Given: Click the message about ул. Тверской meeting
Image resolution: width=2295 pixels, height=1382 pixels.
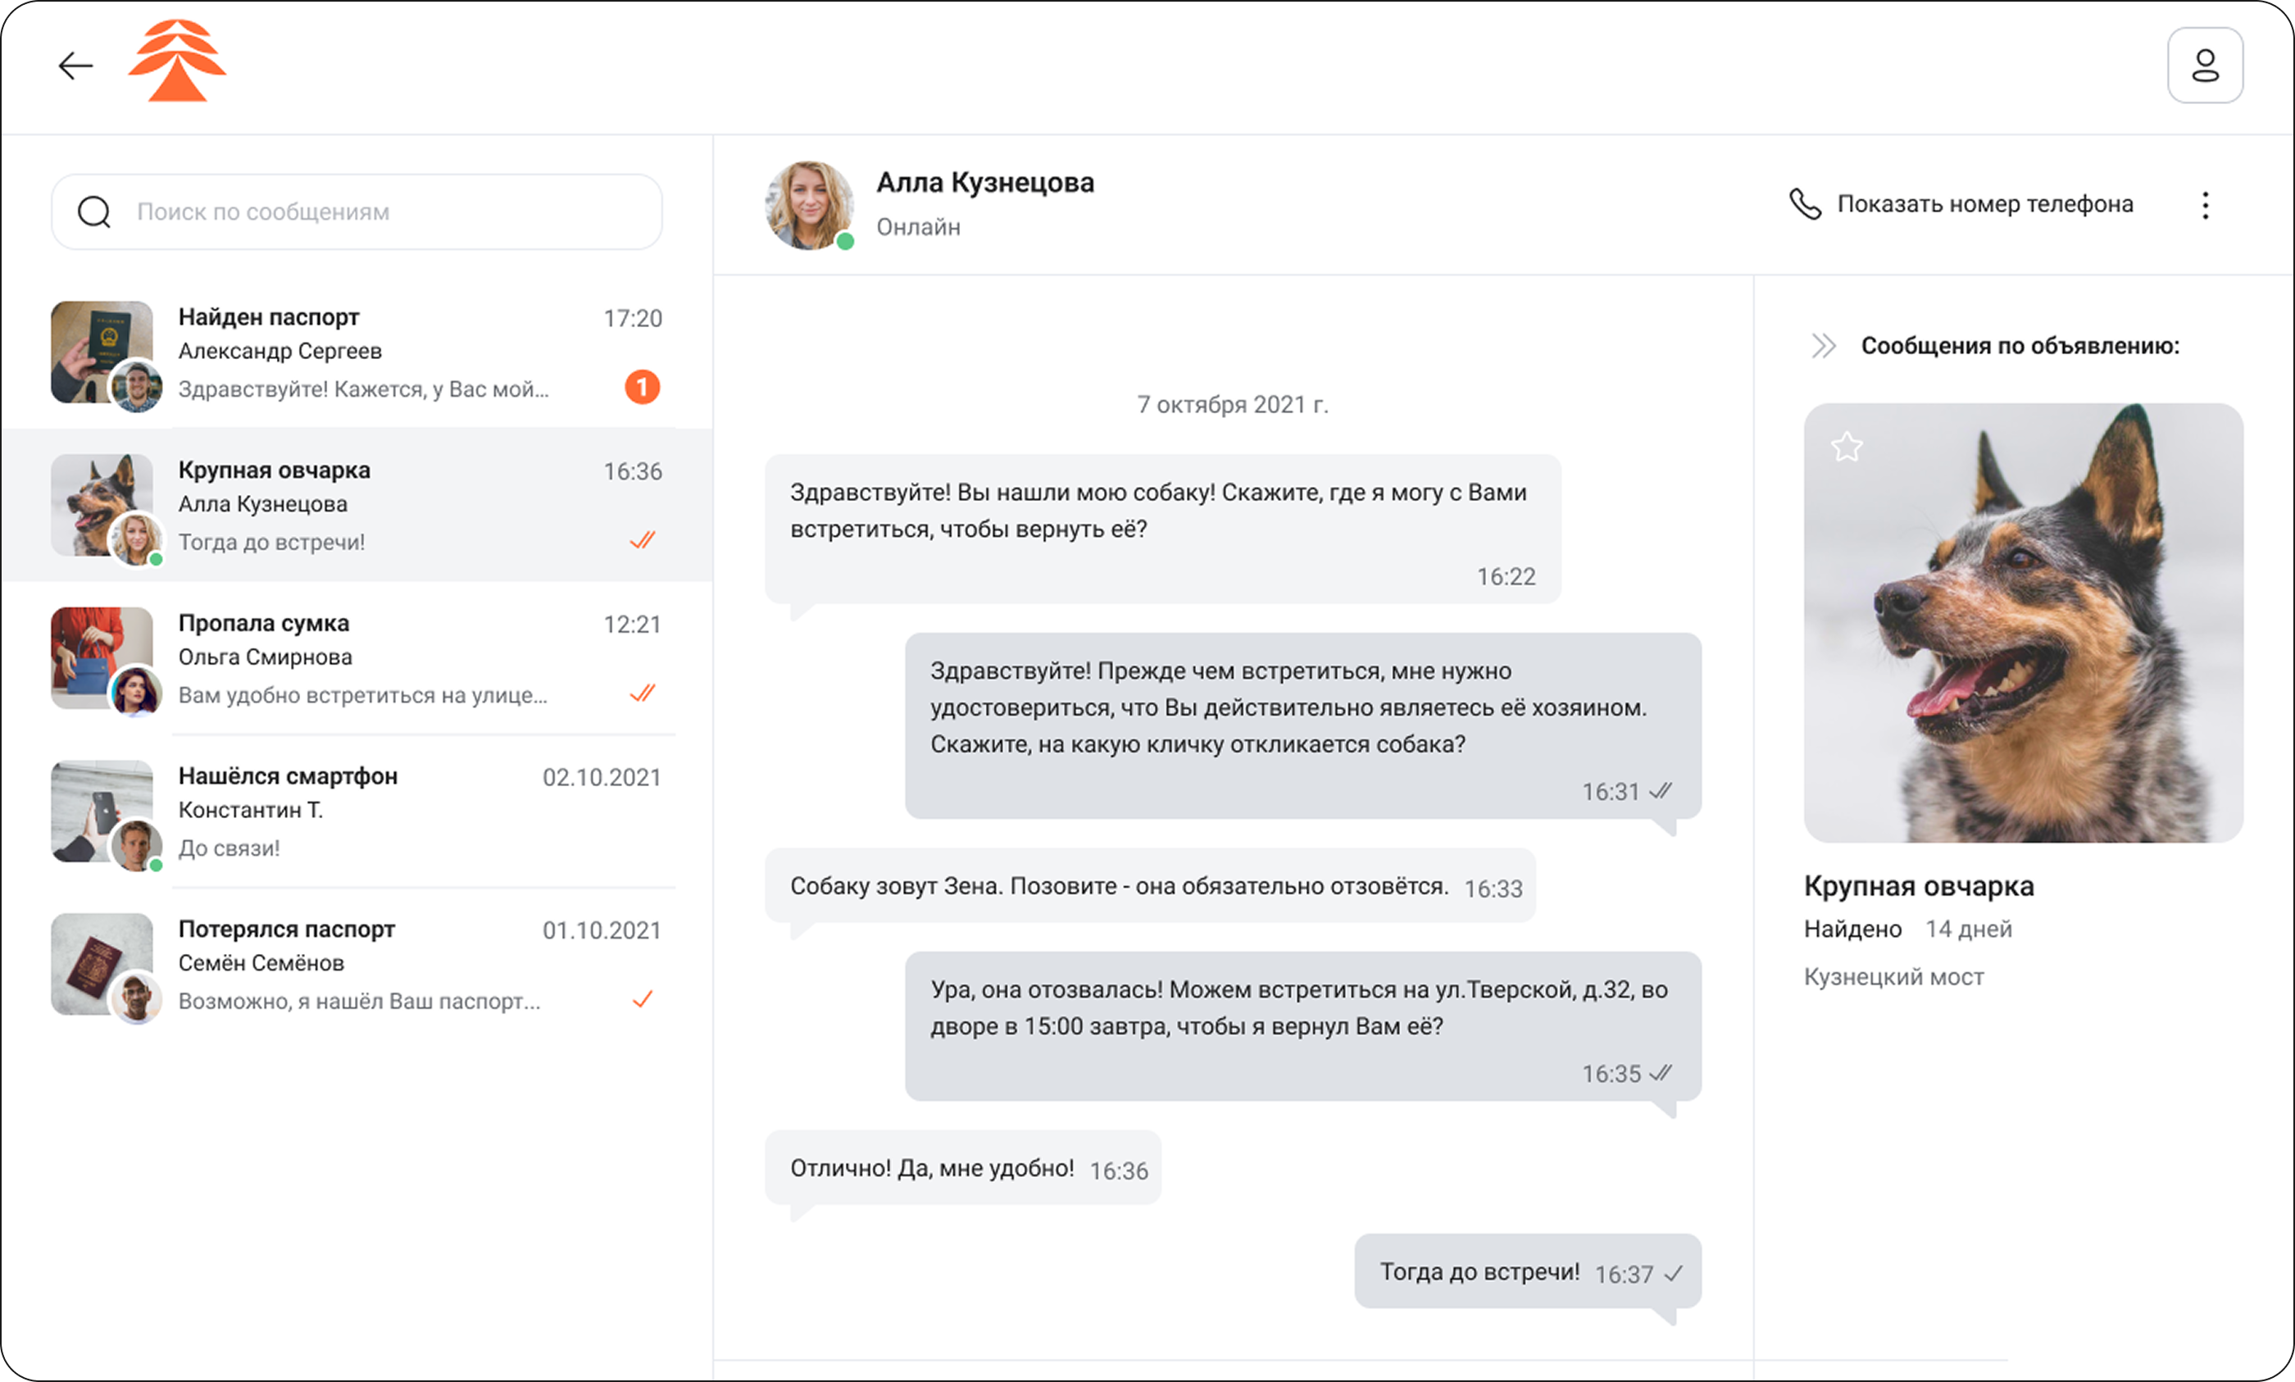Looking at the screenshot, I should click(1302, 1026).
